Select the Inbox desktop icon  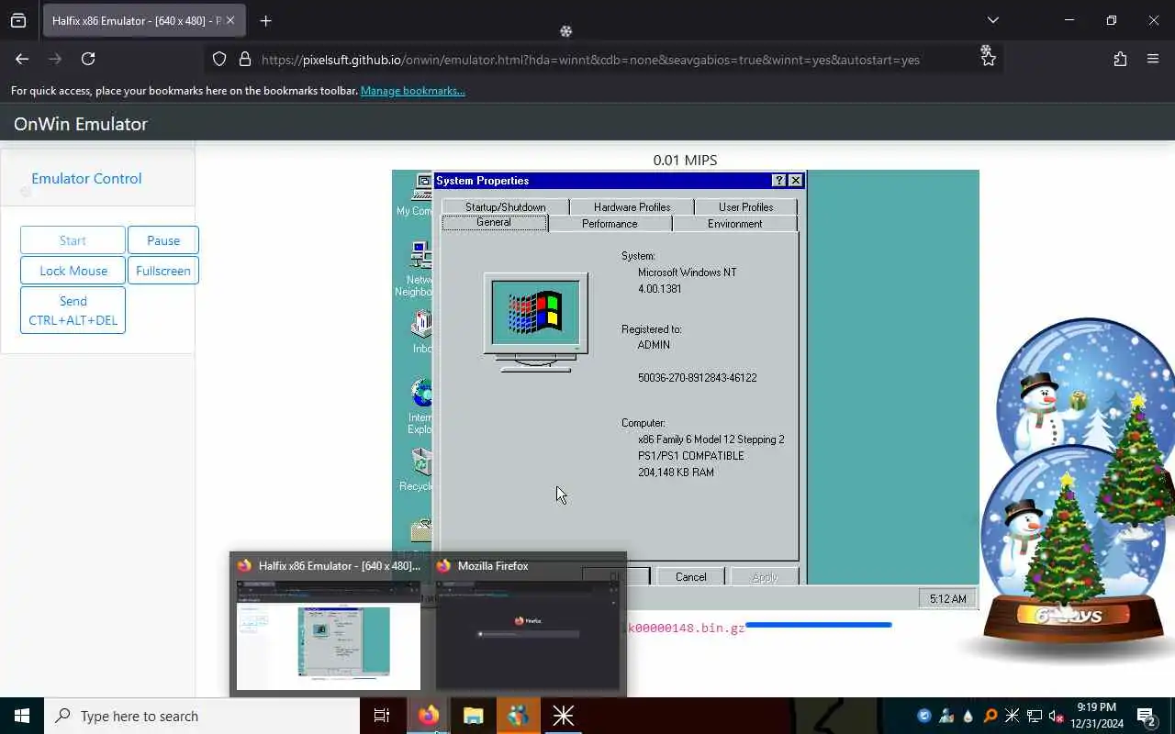[x=421, y=332]
